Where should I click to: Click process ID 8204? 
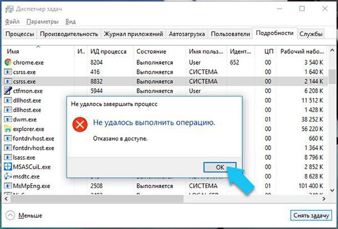(x=96, y=62)
